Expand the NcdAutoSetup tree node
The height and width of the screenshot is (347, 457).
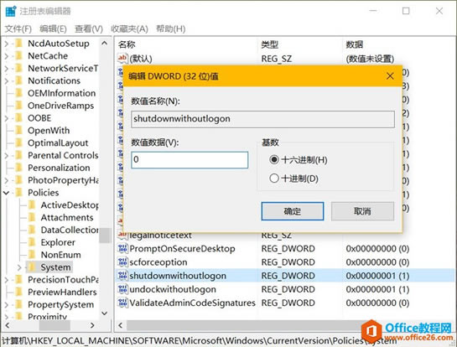click(7, 44)
